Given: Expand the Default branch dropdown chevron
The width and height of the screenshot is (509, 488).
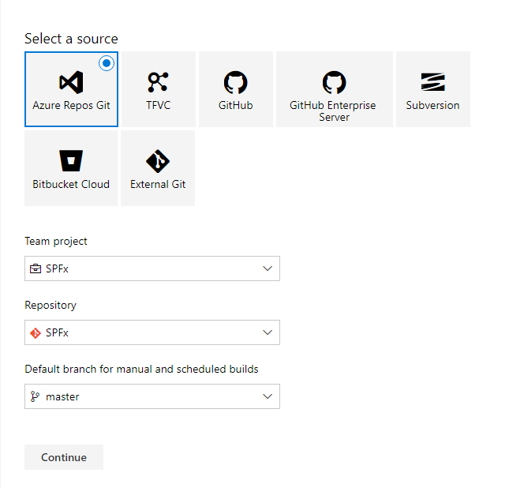Looking at the screenshot, I should (x=268, y=397).
